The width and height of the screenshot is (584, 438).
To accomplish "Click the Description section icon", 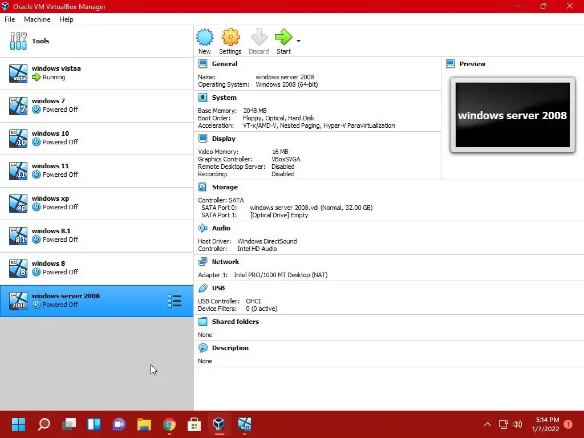I will click(x=203, y=348).
